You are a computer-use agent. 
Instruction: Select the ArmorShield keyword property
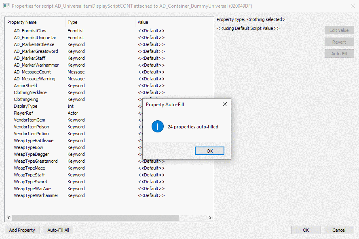(25, 86)
